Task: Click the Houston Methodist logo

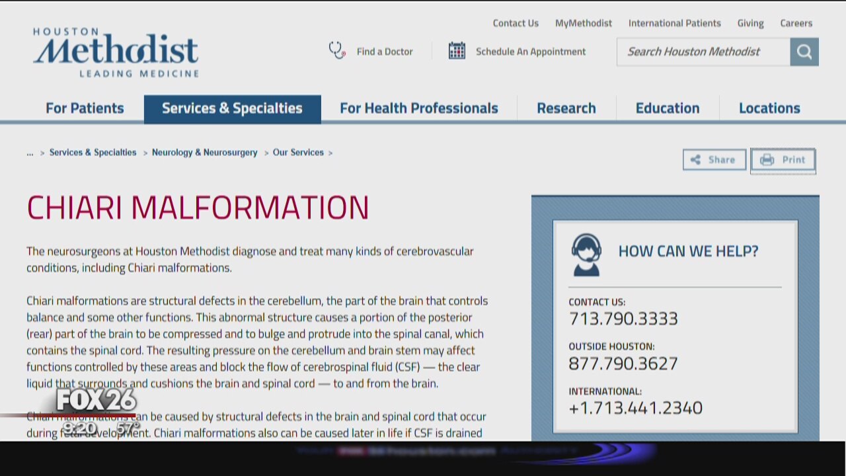Action: click(116, 52)
